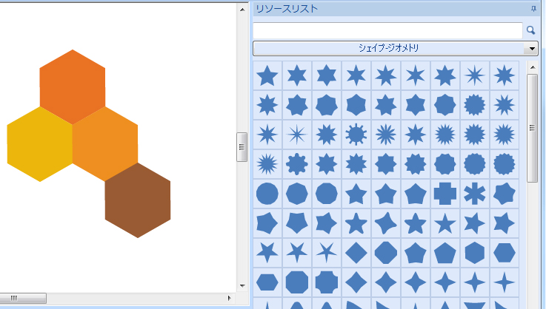The height and width of the screenshot is (309, 546).
Task: Choose the square diamond shape
Action: tap(356, 252)
